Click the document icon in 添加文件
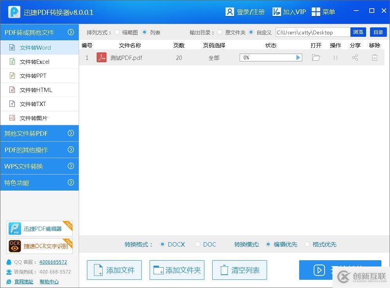 pos(98,270)
